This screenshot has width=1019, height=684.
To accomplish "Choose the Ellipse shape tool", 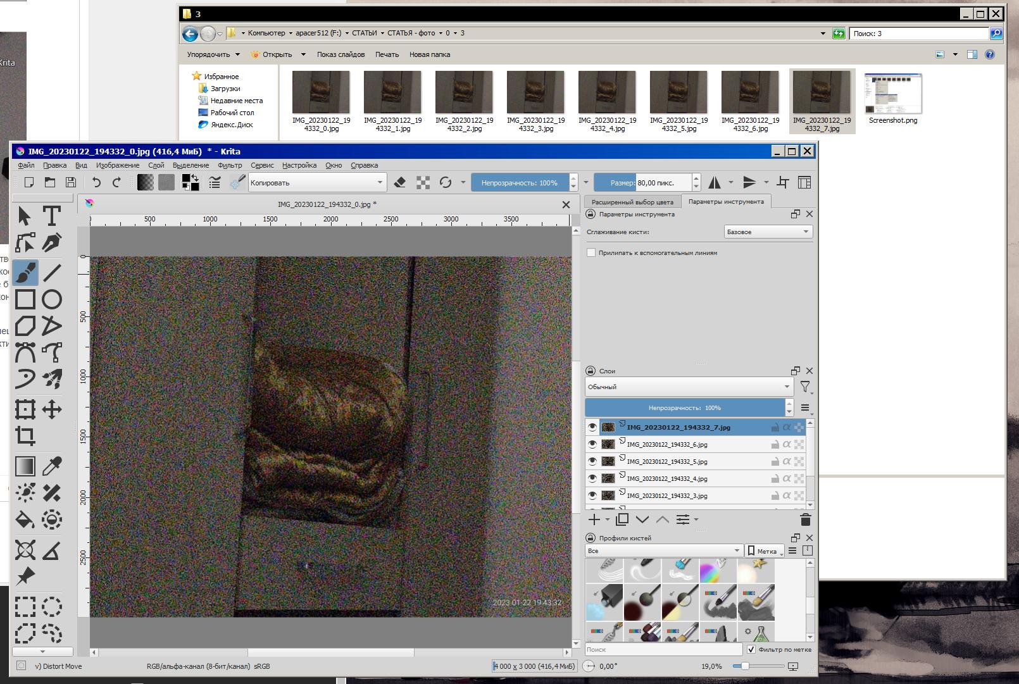I will click(51, 299).
